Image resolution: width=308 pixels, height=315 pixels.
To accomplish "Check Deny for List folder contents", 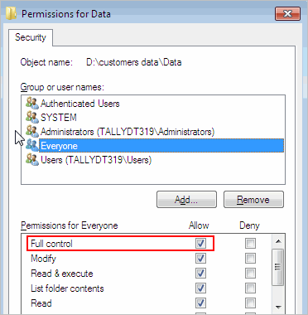I will pyautogui.click(x=250, y=288).
